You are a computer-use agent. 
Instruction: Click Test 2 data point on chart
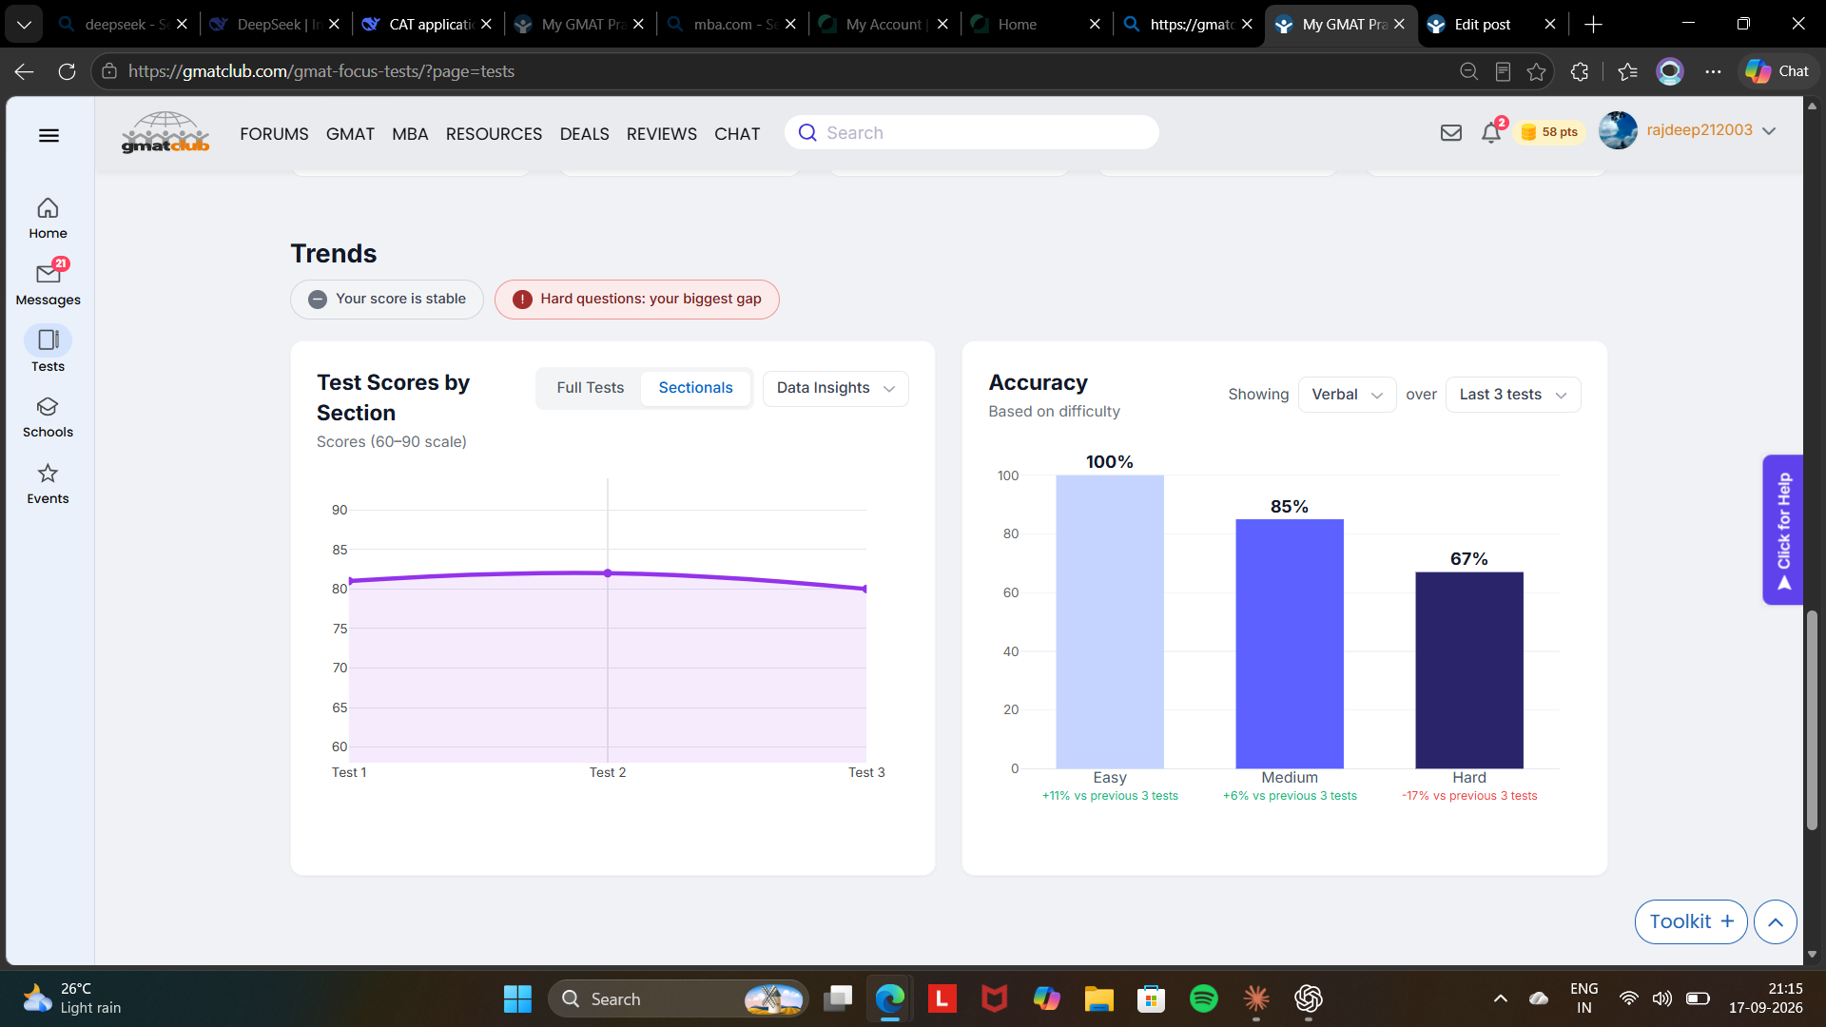[x=608, y=573]
